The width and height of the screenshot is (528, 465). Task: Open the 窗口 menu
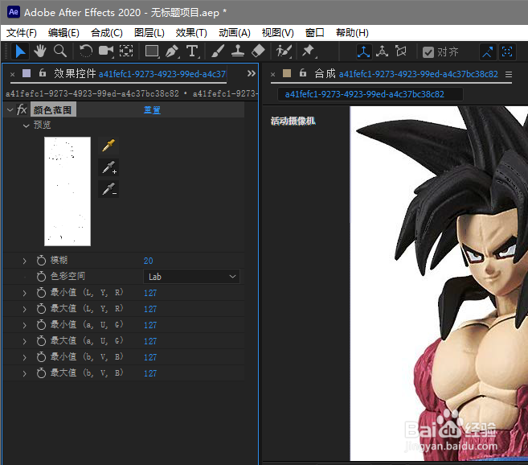[314, 33]
